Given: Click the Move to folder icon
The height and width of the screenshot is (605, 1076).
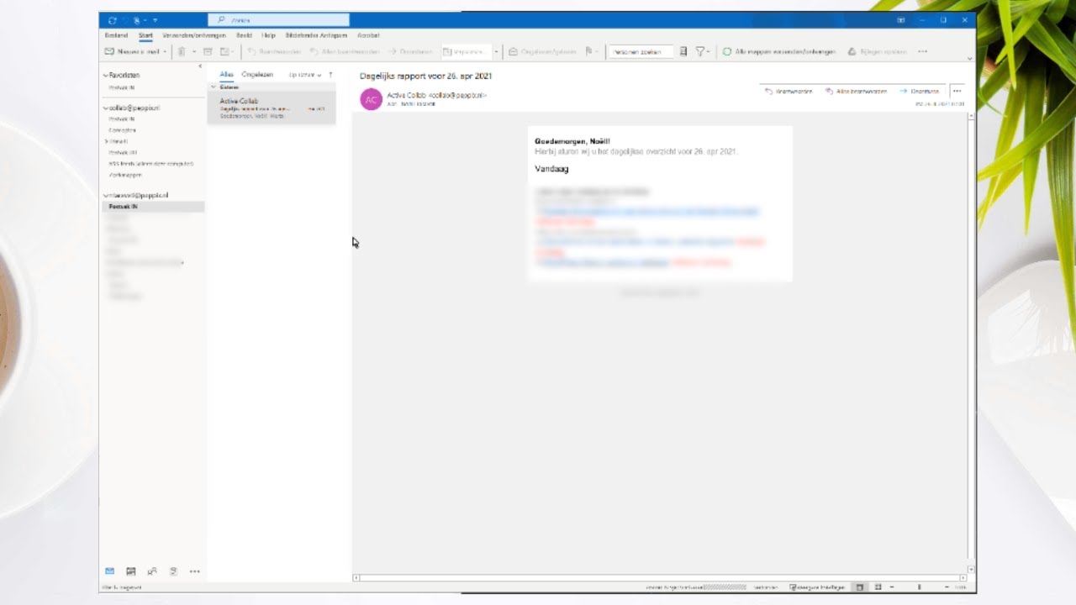Looking at the screenshot, I should (226, 51).
